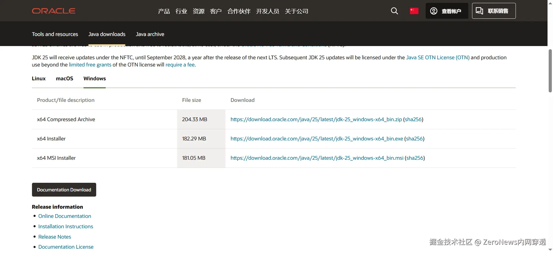This screenshot has height=253, width=553.
Task: Open sha256 link for MSI installer
Action: coord(415,158)
